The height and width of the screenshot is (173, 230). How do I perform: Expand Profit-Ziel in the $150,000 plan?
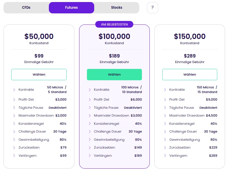point(165,100)
